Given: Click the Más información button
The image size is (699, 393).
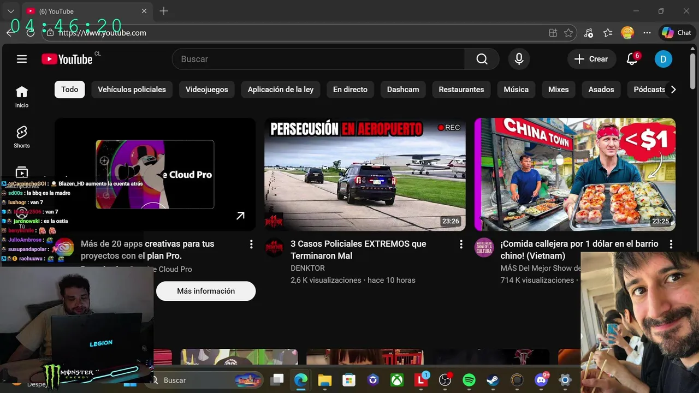Looking at the screenshot, I should pos(206,291).
